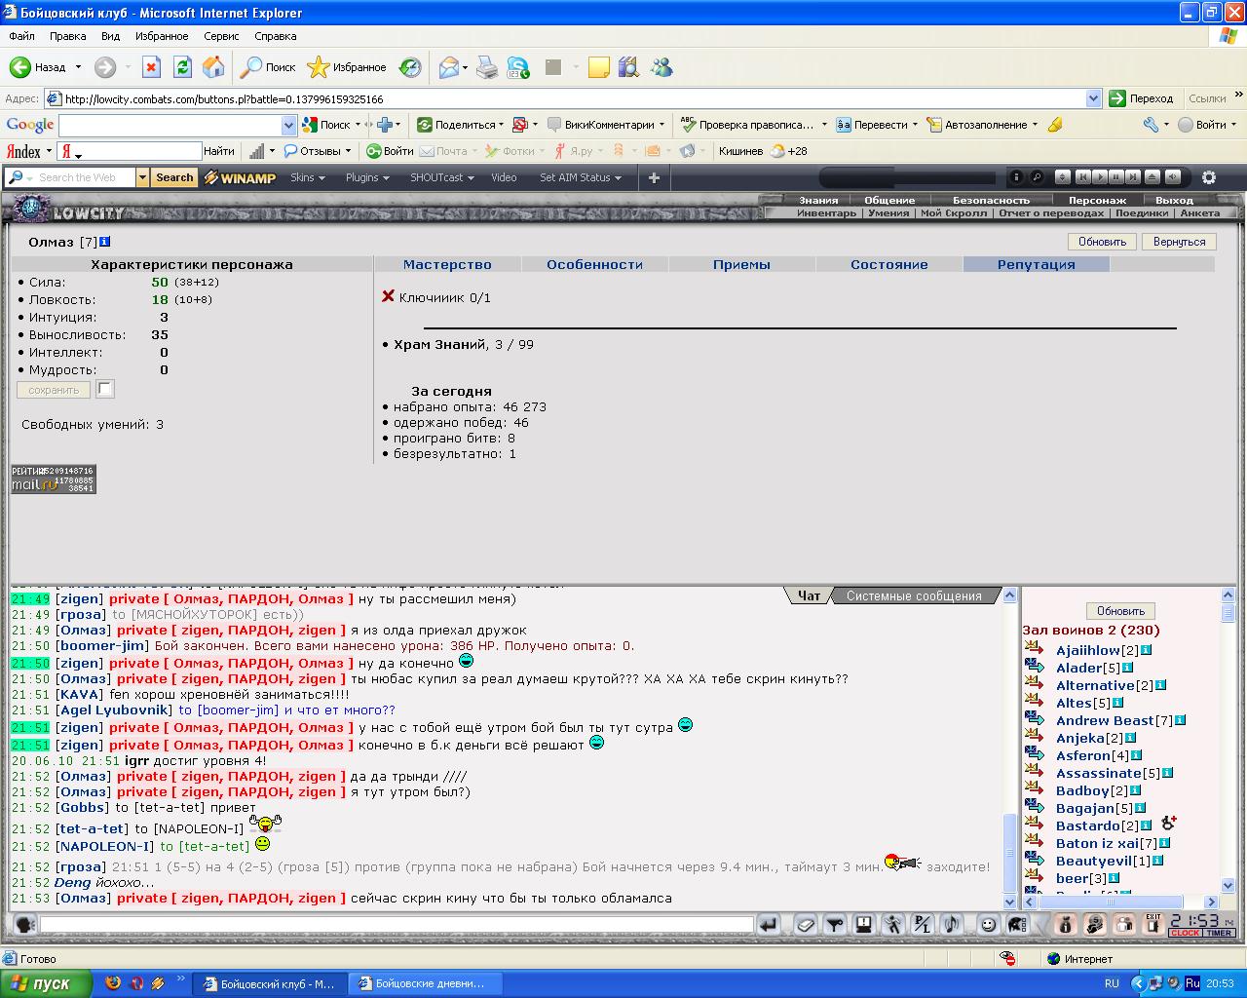Click the Print icon in IE toolbar
The image size is (1247, 998).
[x=487, y=67]
